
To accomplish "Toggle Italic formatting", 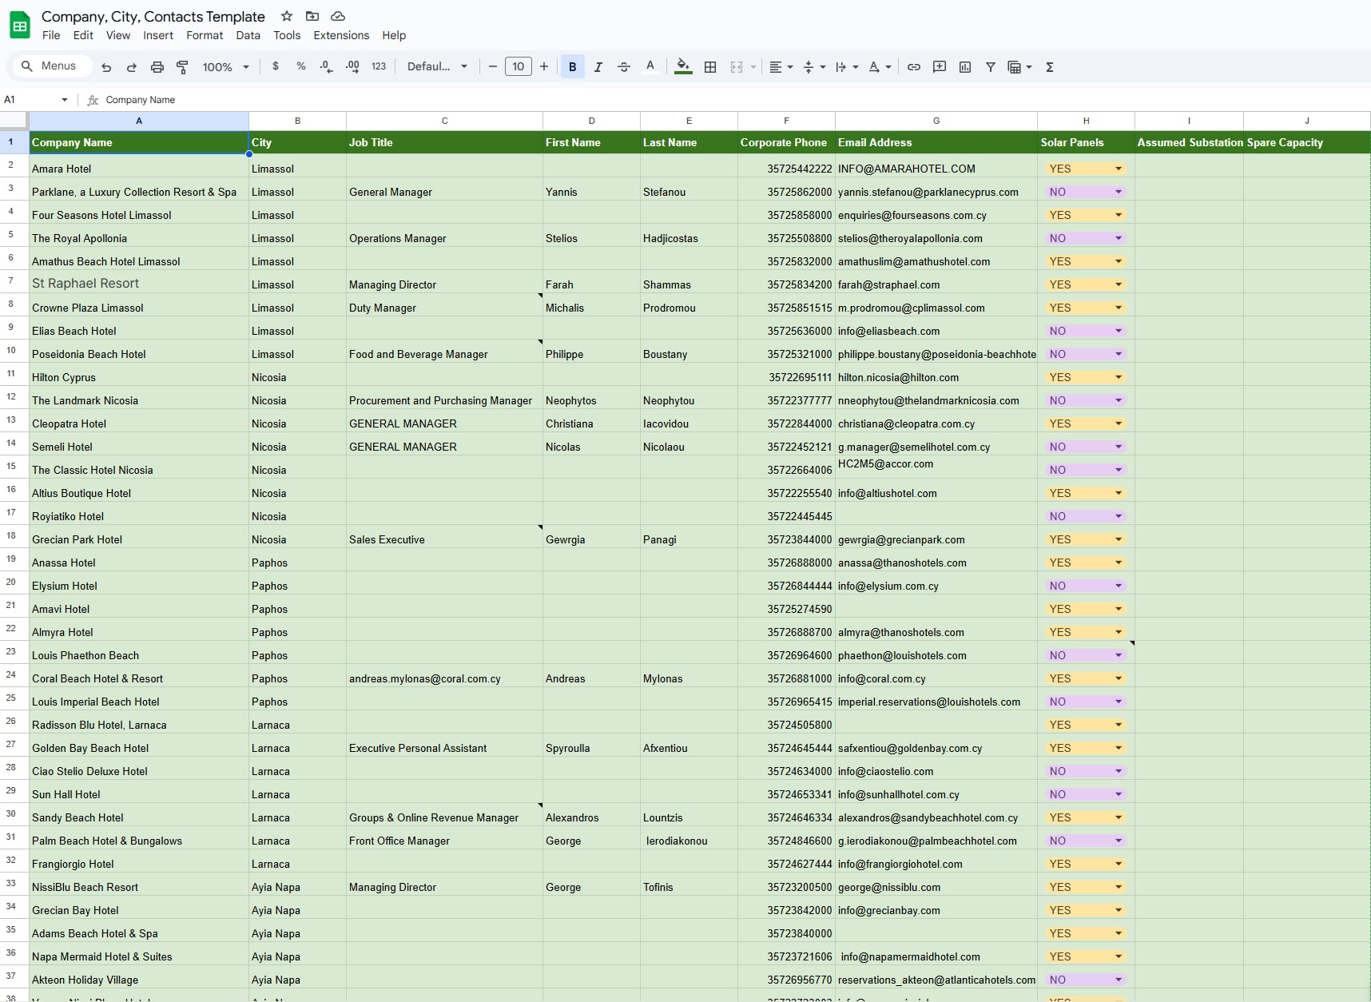I will [x=598, y=67].
